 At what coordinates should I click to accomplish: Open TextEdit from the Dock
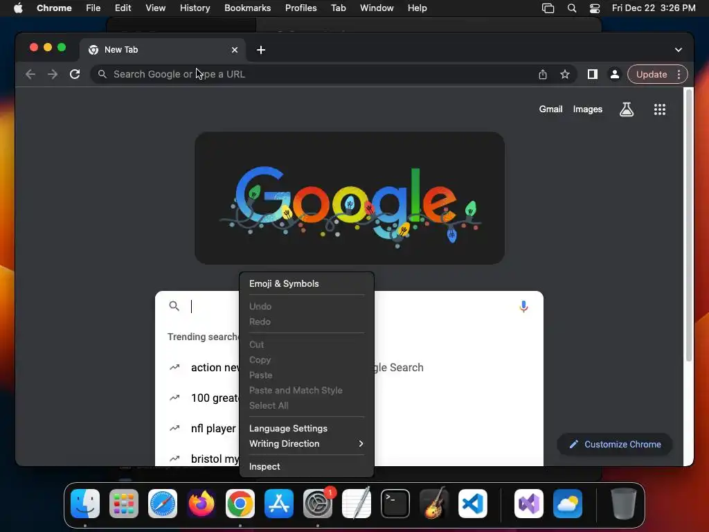pyautogui.click(x=357, y=503)
